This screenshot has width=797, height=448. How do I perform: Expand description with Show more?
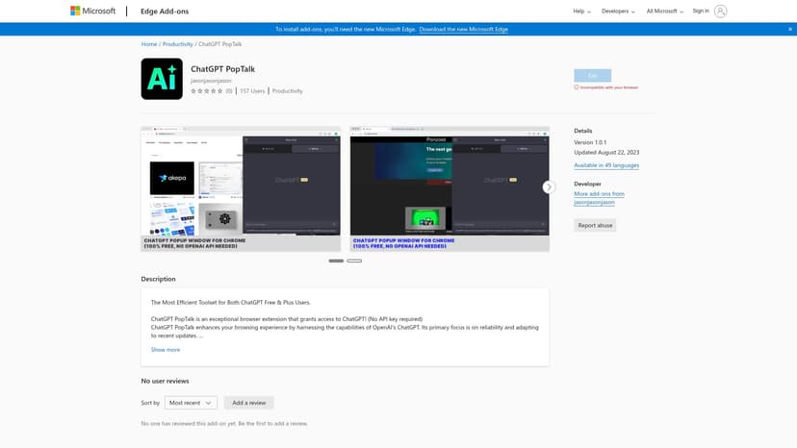coord(166,350)
